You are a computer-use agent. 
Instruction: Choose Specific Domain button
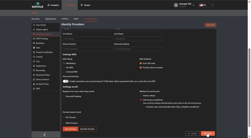point(87,129)
